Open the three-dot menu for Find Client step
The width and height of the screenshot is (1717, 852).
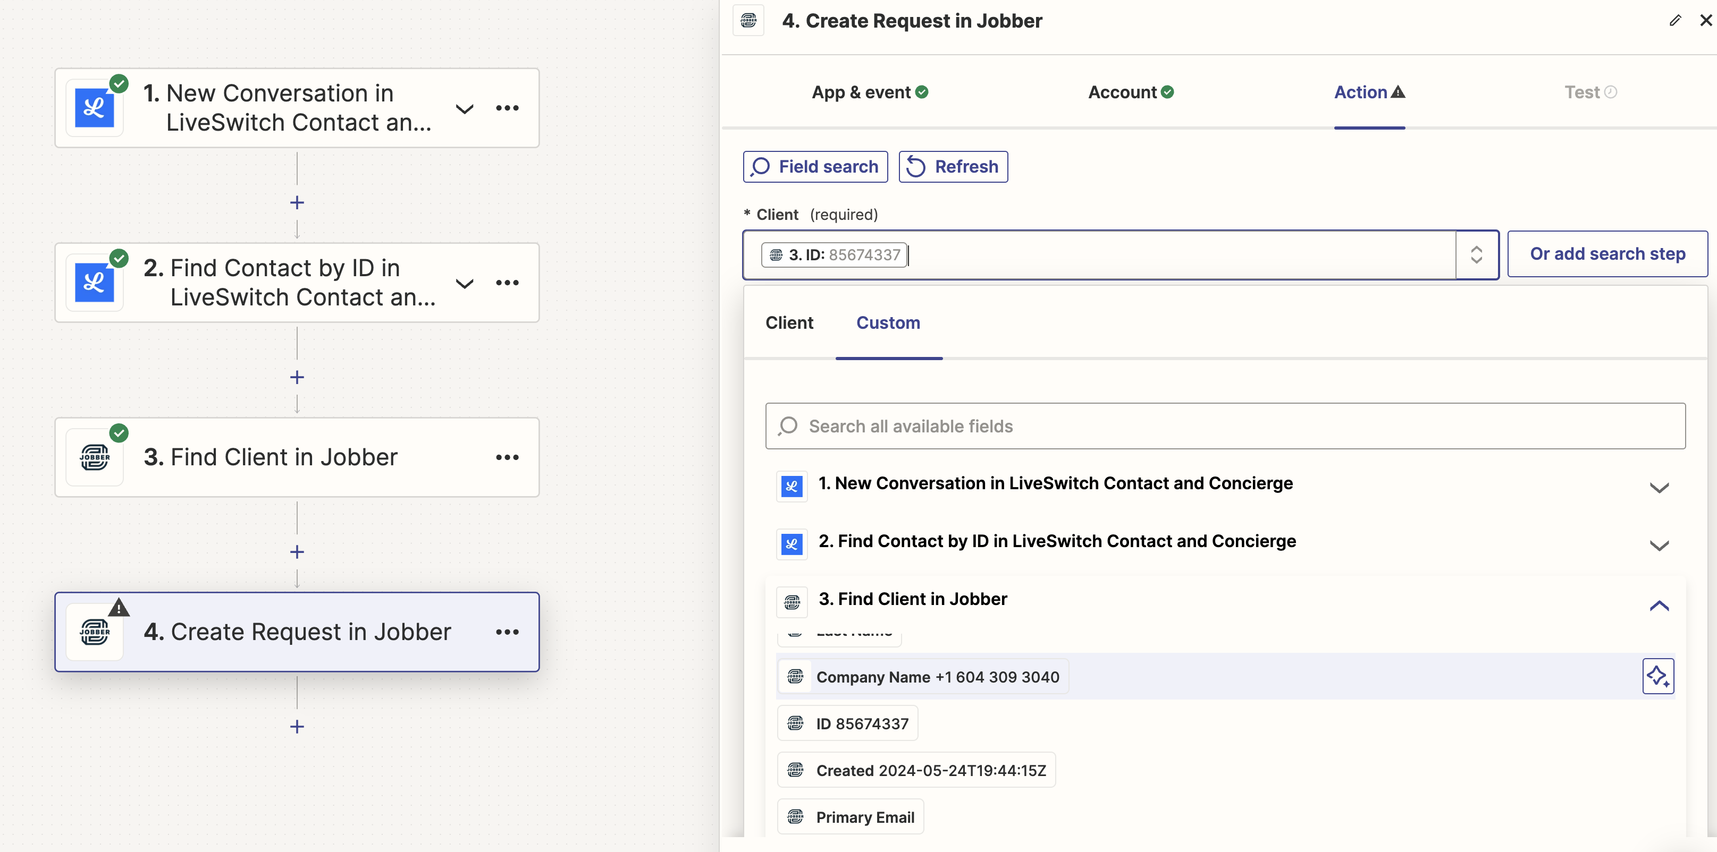(x=507, y=458)
